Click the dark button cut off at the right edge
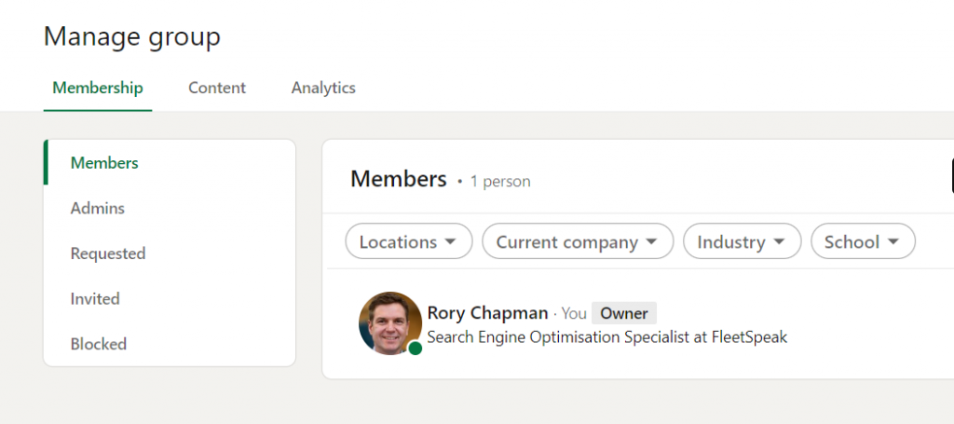The width and height of the screenshot is (954, 424). 952,176
